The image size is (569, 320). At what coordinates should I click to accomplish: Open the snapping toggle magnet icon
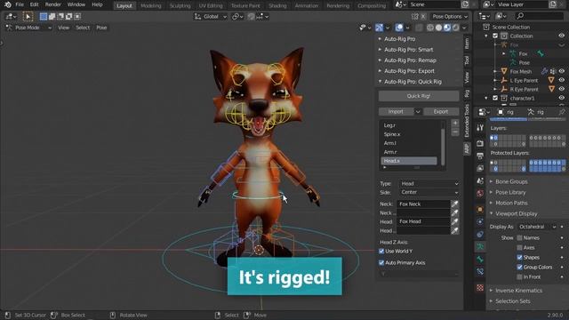point(251,17)
